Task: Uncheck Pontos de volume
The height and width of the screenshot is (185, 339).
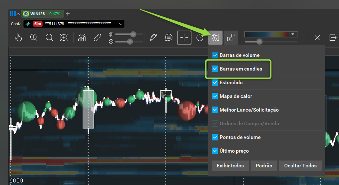Action: click(x=215, y=137)
